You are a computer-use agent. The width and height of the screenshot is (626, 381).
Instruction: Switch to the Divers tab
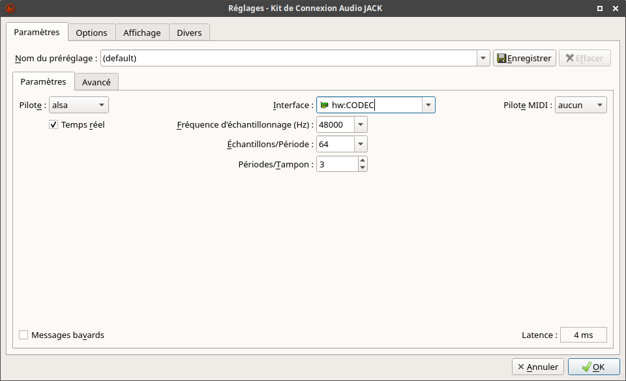pos(189,33)
